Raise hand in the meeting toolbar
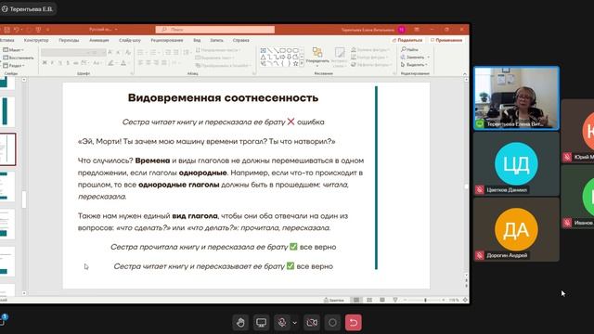 [240, 323]
